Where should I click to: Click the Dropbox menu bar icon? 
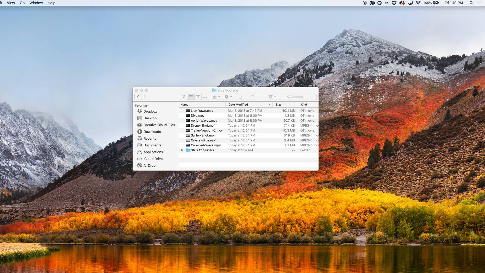[x=394, y=3]
